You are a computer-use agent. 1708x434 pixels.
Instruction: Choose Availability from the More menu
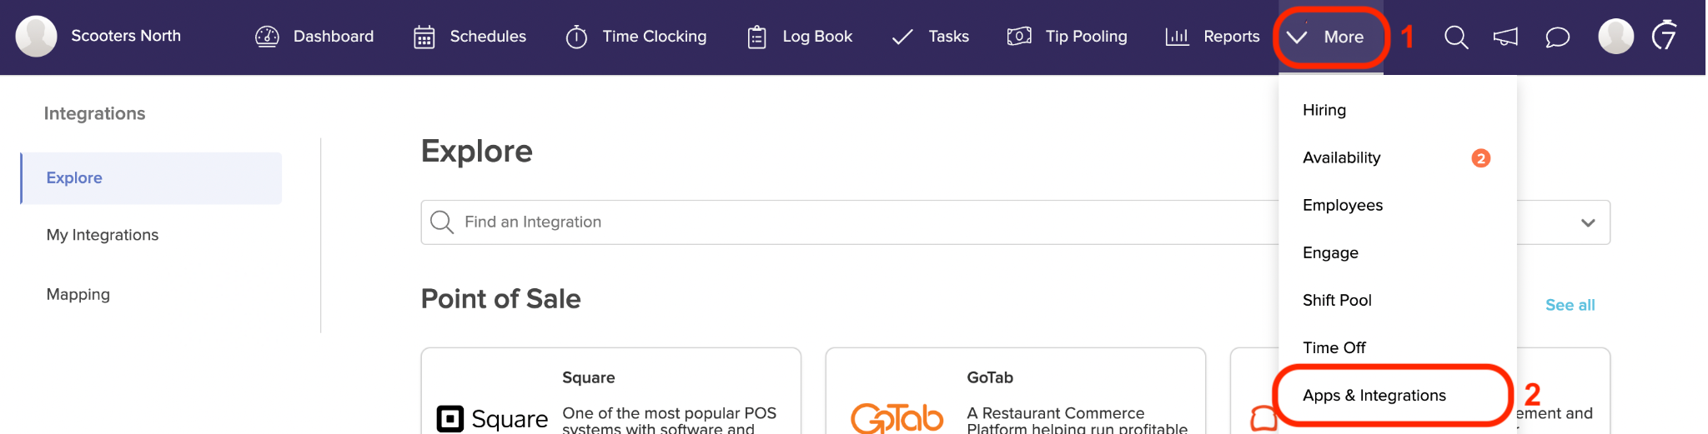(1341, 157)
